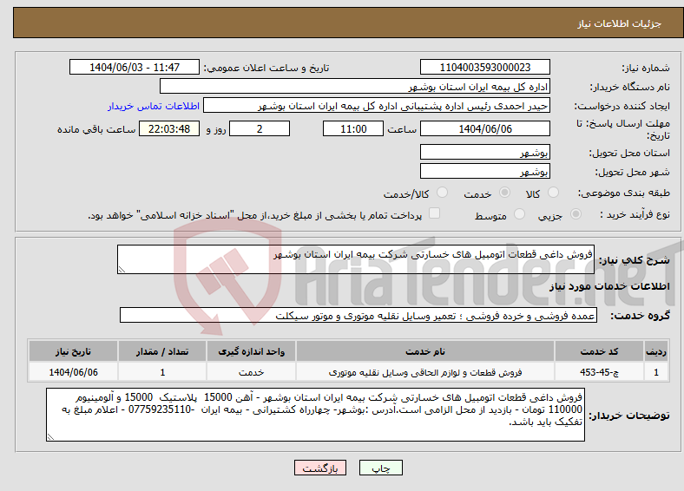
Task: Click the delivery province field بوشهر
Action: coord(484,152)
